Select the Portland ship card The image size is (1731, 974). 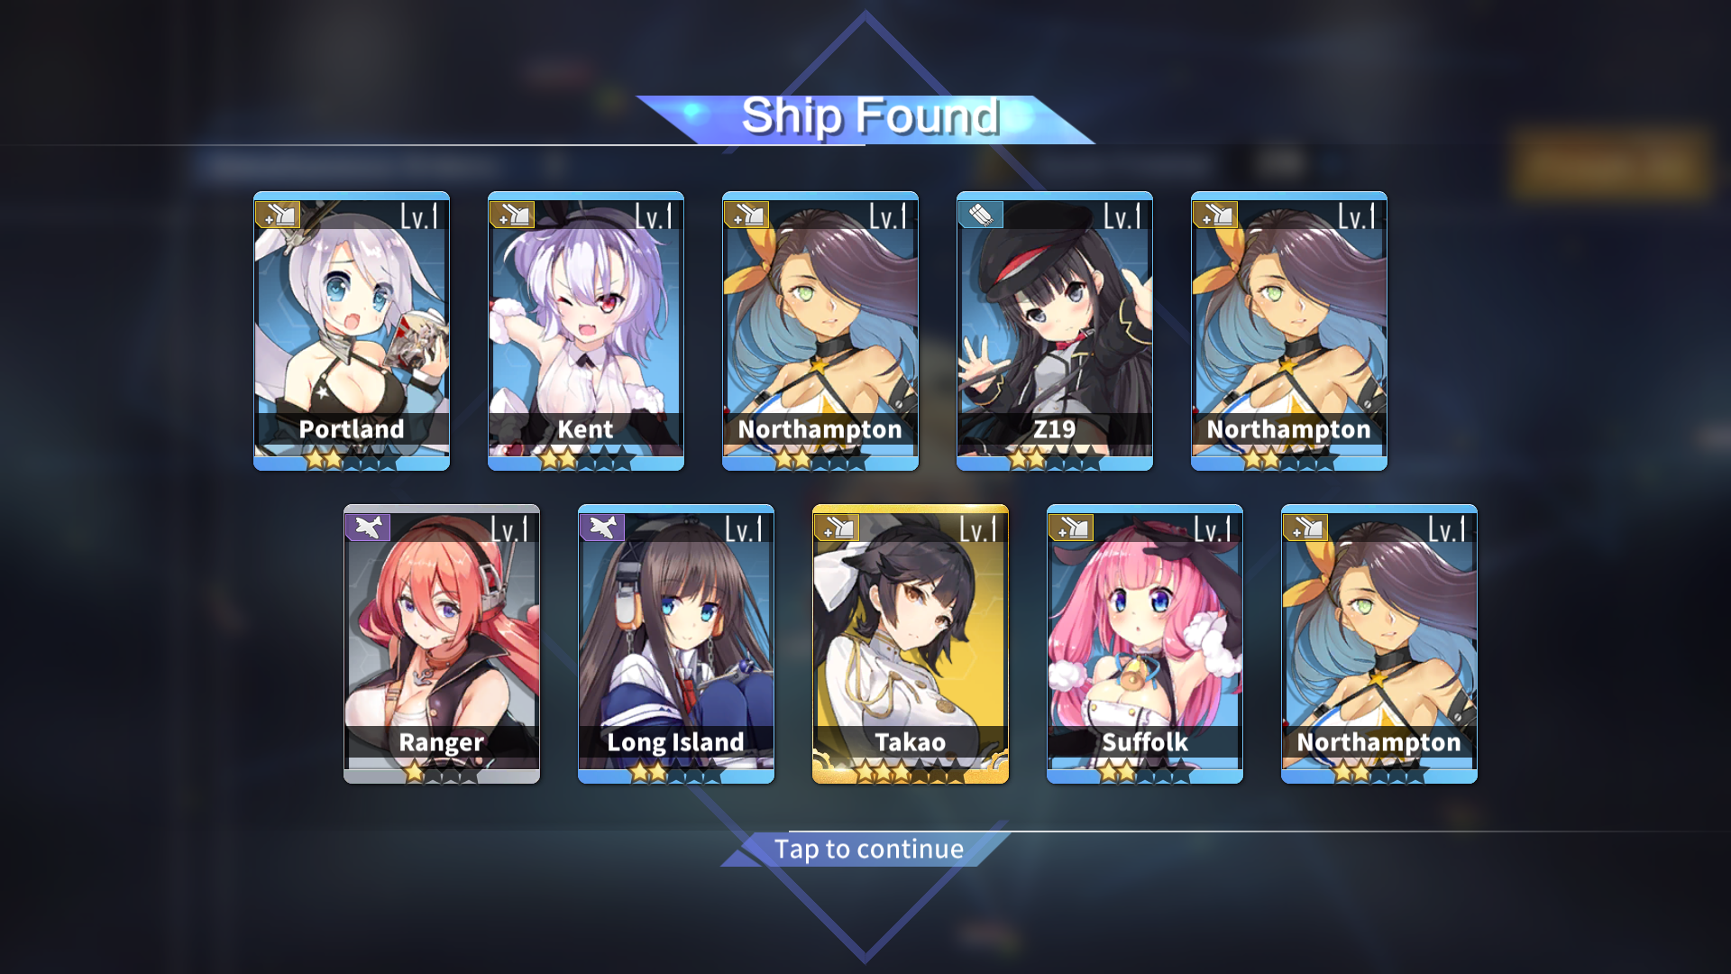pos(352,331)
